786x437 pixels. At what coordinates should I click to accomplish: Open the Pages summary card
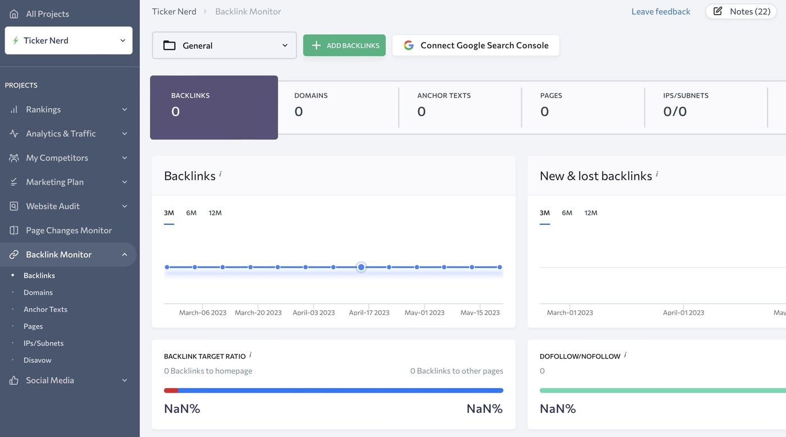coord(583,107)
